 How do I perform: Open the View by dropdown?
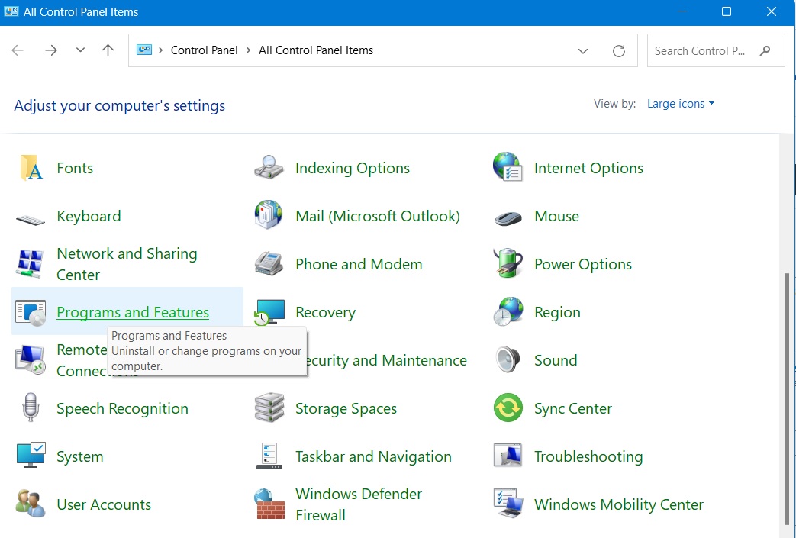pyautogui.click(x=680, y=103)
